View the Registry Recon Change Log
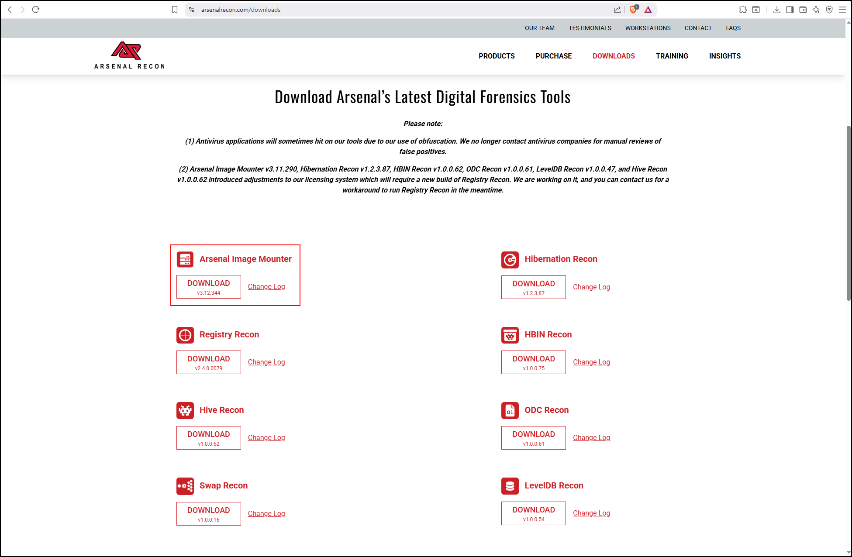This screenshot has height=557, width=852. click(266, 362)
